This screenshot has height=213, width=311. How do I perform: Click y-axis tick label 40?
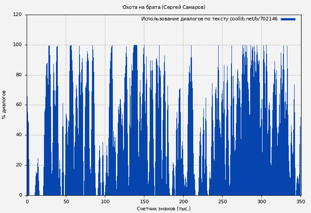(19, 135)
